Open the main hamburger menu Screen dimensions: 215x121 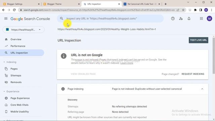pos(6,18)
